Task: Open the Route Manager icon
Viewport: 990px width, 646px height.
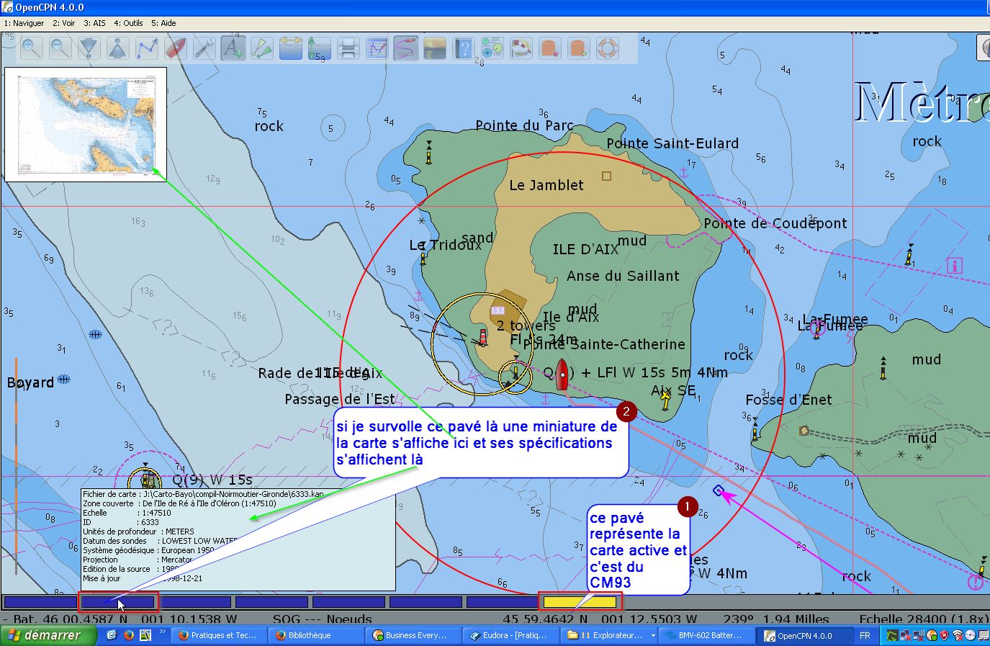Action: pyautogui.click(x=377, y=48)
